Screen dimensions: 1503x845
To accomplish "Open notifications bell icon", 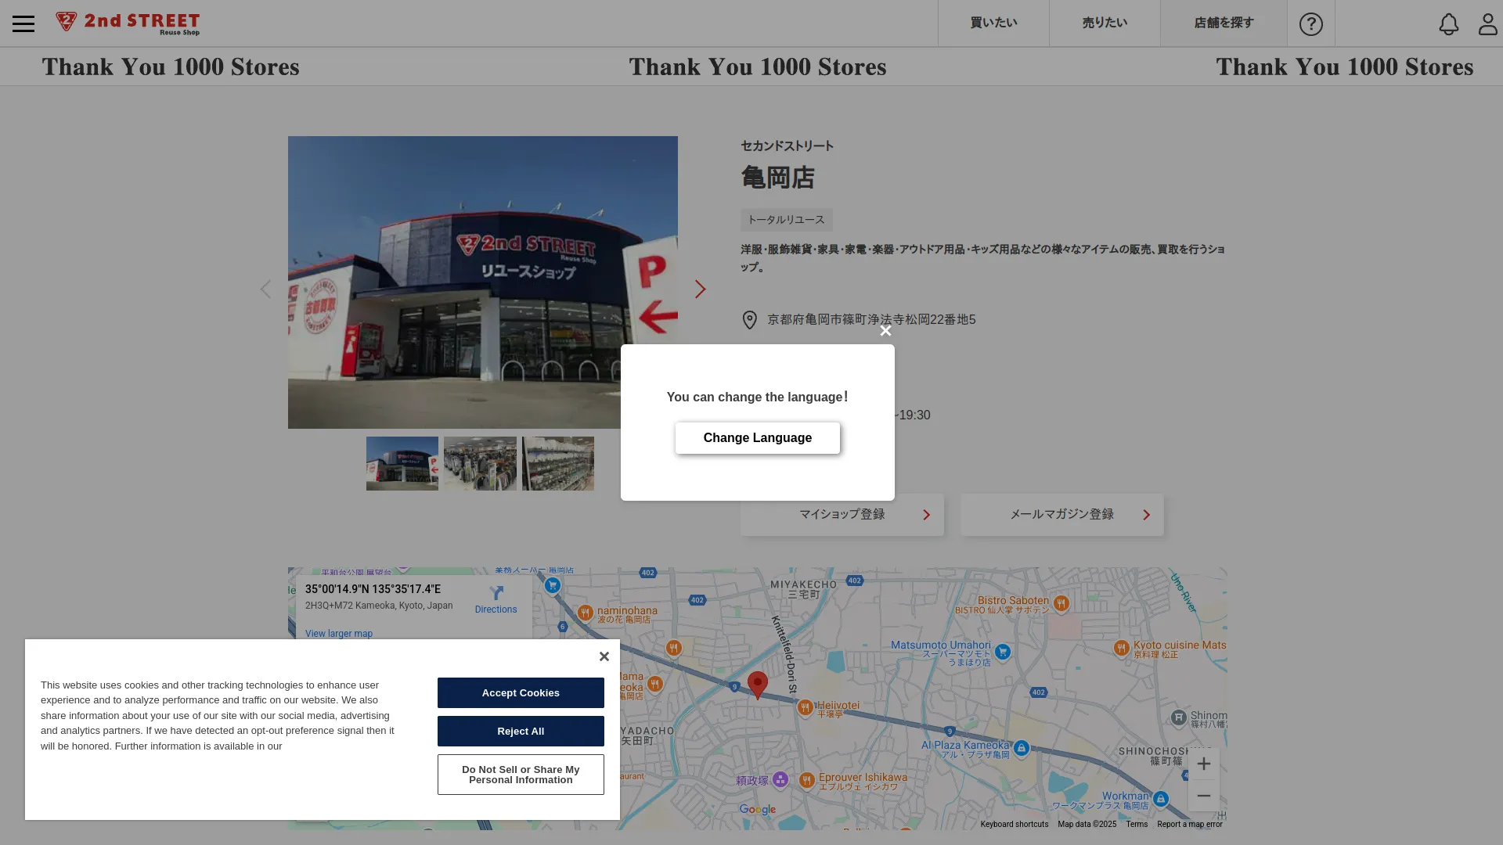I will [1449, 24].
